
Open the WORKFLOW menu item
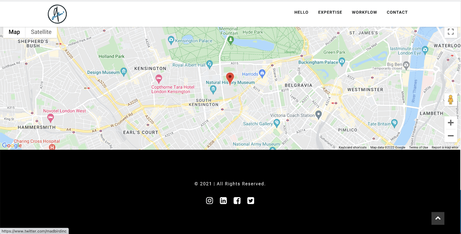(x=364, y=12)
